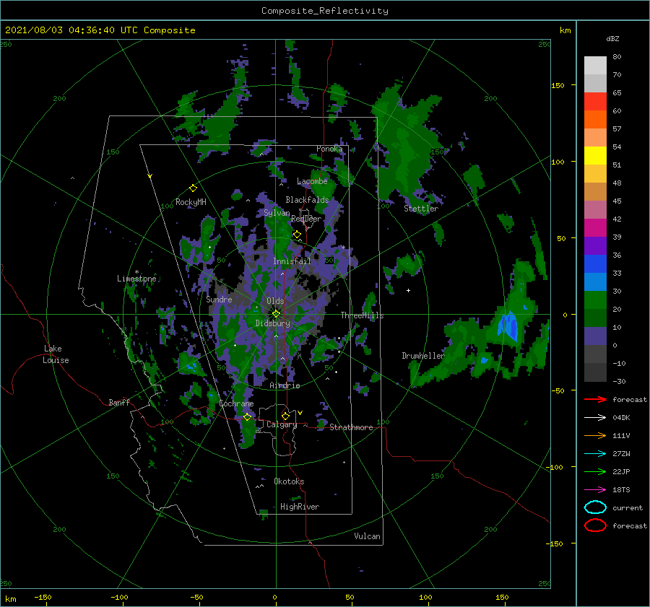Click the -150 bottom axis tick label

43,597
